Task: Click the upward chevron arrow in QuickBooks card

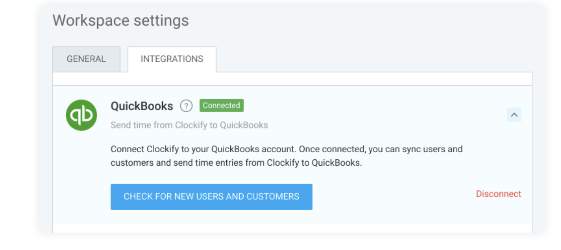Action: point(514,115)
